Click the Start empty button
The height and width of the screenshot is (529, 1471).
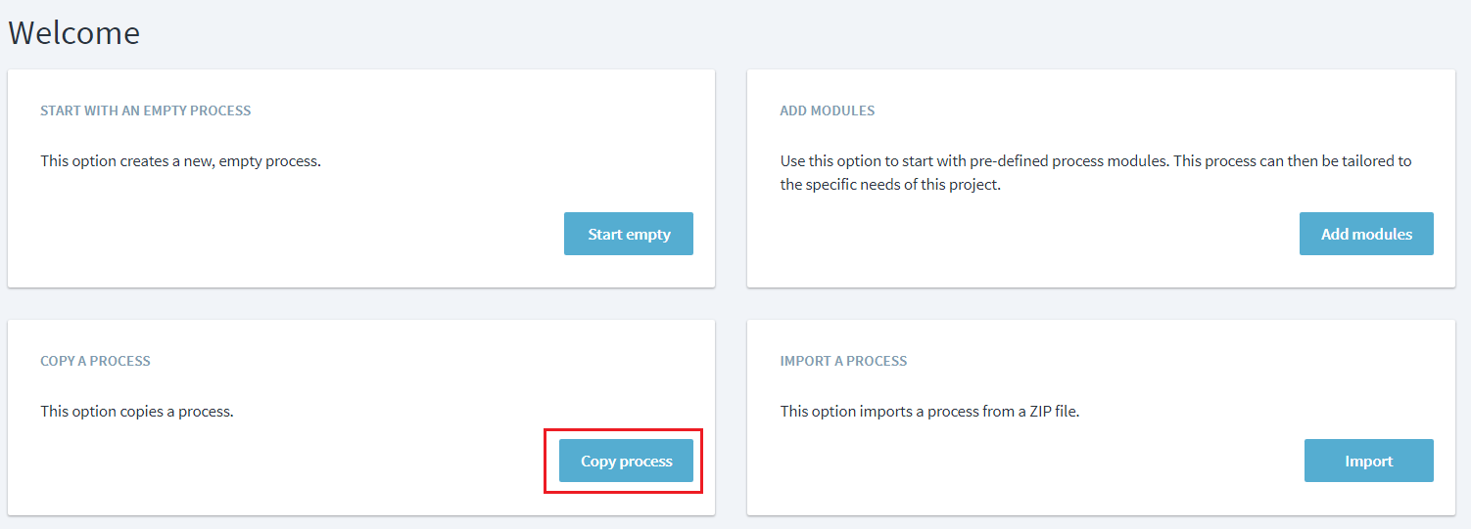click(x=629, y=234)
